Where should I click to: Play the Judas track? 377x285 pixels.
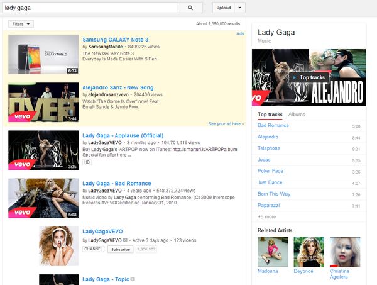point(309,160)
